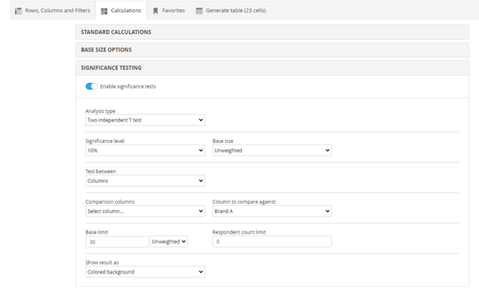Open the Base size dropdown
Image resolution: width=479 pixels, height=289 pixels.
(272, 150)
